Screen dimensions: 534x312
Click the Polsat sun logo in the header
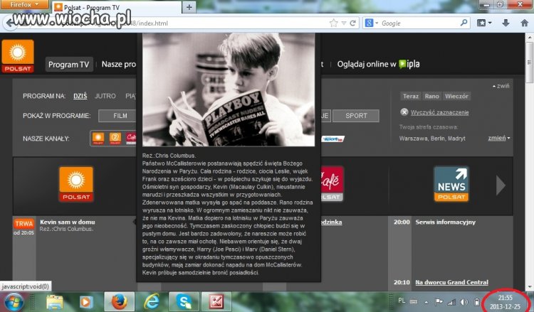tap(18, 56)
